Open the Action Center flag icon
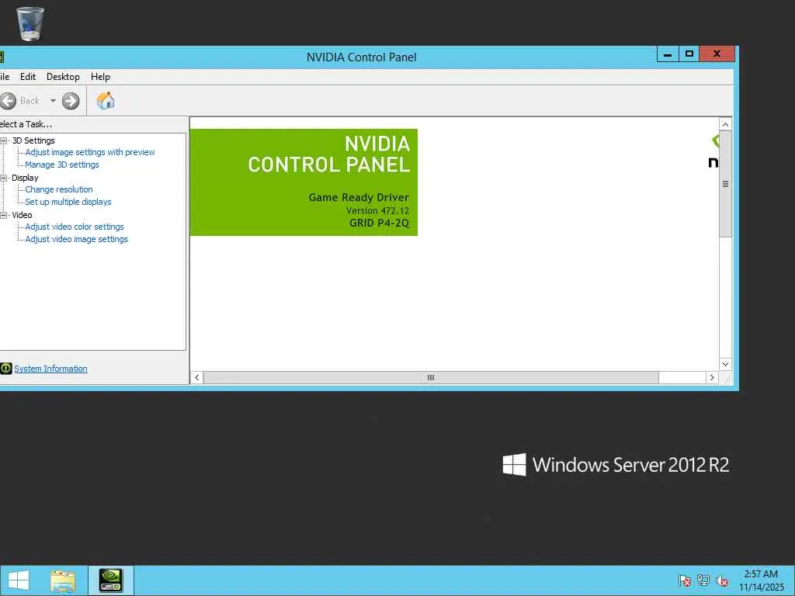795x596 pixels. pos(685,580)
